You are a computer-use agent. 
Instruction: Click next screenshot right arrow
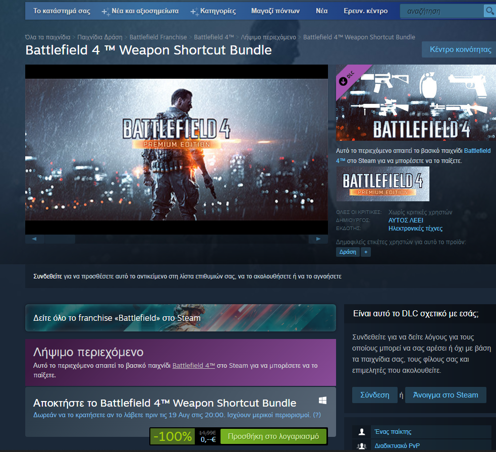pyautogui.click(x=318, y=239)
